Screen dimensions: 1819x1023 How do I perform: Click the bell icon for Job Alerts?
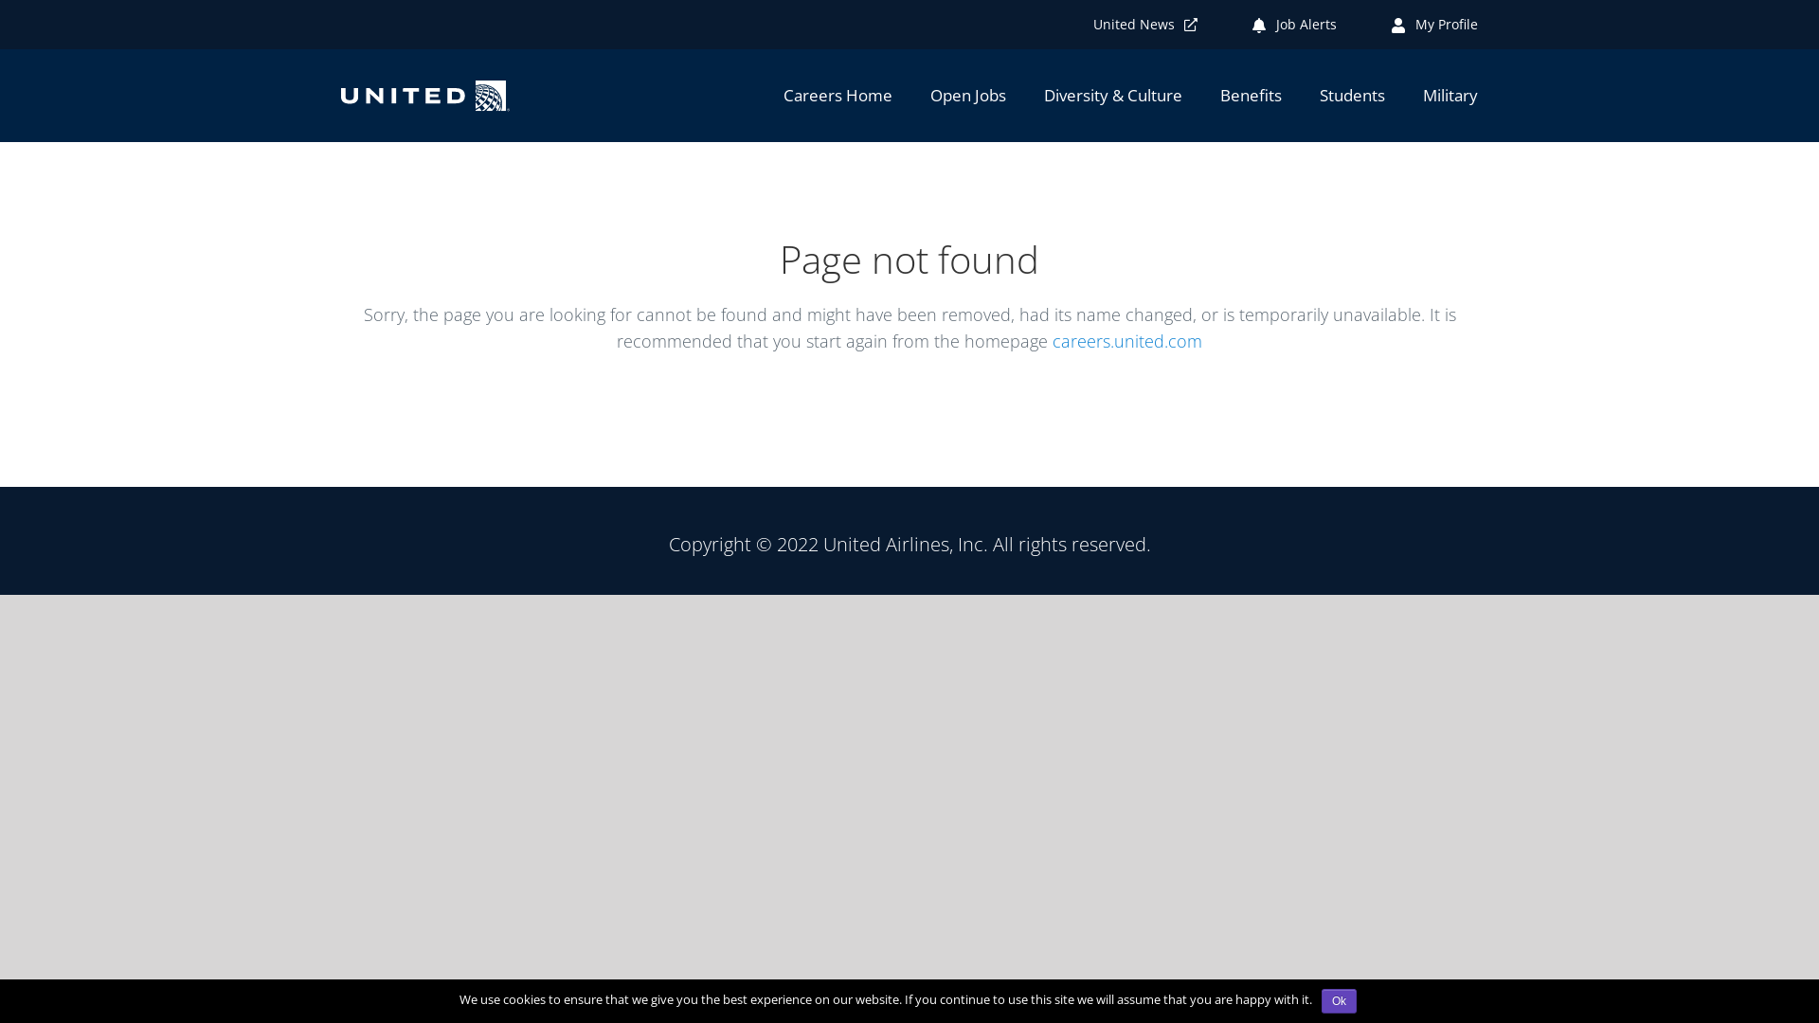[x=1259, y=26]
